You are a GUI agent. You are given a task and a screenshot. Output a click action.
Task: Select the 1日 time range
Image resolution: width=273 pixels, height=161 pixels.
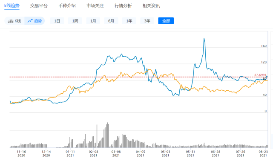[57, 21]
